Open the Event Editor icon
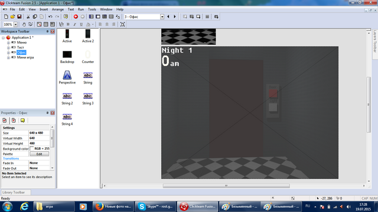Screen dimensions: 378x212 105,16
